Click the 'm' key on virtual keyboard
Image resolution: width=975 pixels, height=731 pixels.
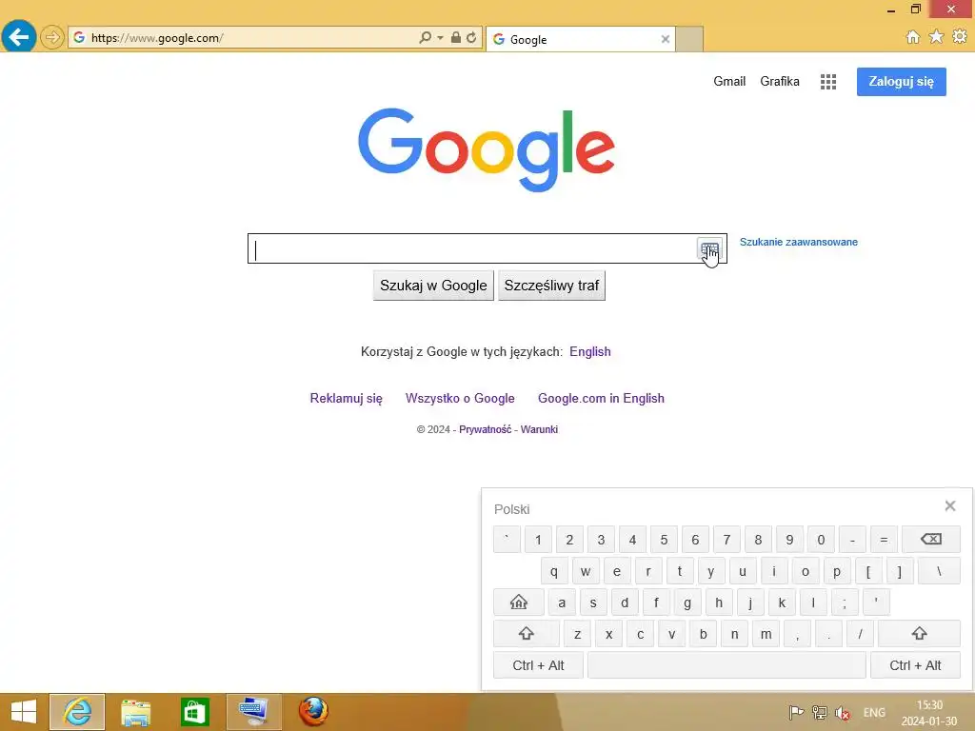[766, 634]
